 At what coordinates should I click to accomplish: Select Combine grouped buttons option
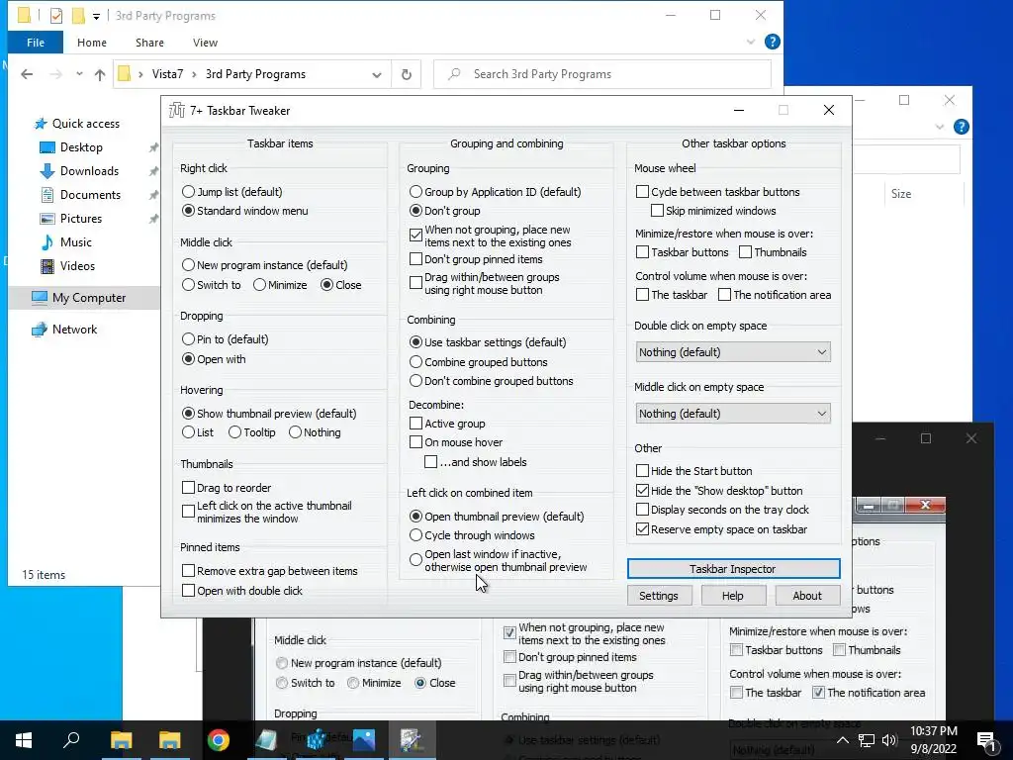415,362
